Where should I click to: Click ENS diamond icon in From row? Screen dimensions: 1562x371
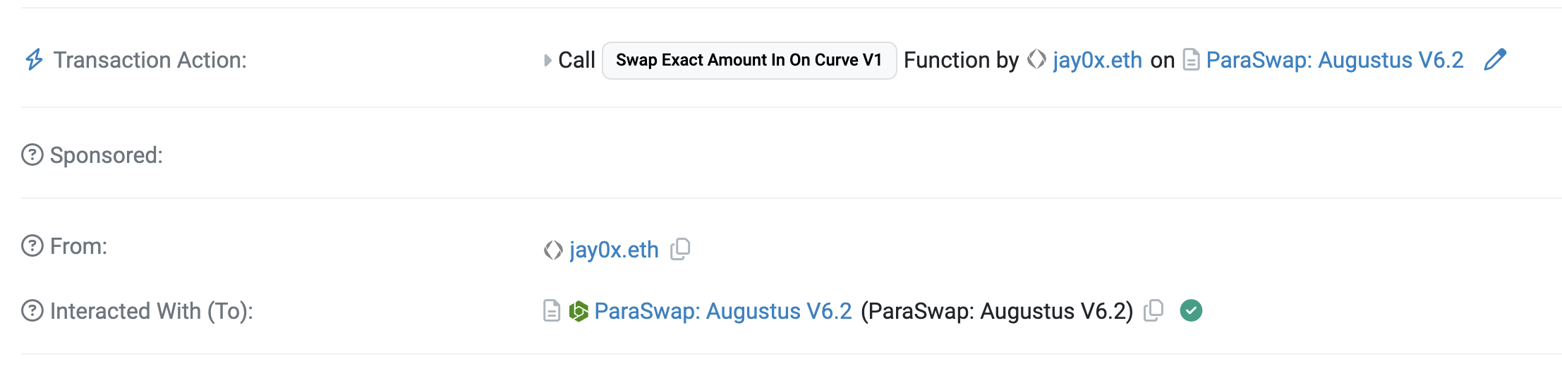pos(553,250)
